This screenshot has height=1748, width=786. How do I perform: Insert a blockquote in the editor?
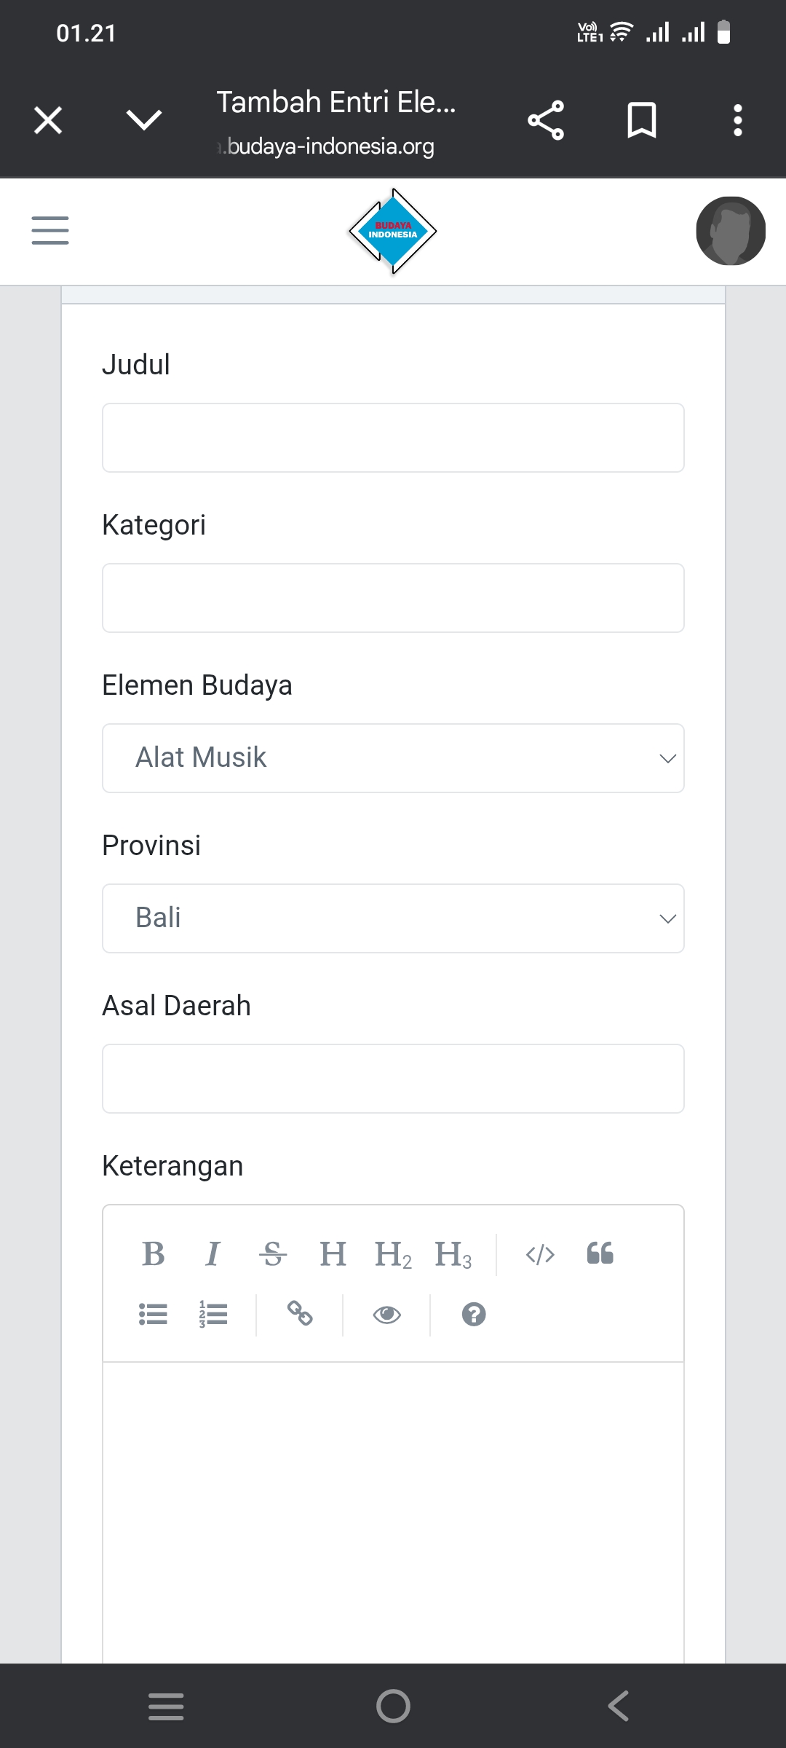pos(600,1253)
